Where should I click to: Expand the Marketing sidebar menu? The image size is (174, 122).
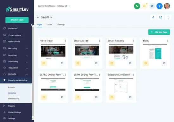point(16,49)
